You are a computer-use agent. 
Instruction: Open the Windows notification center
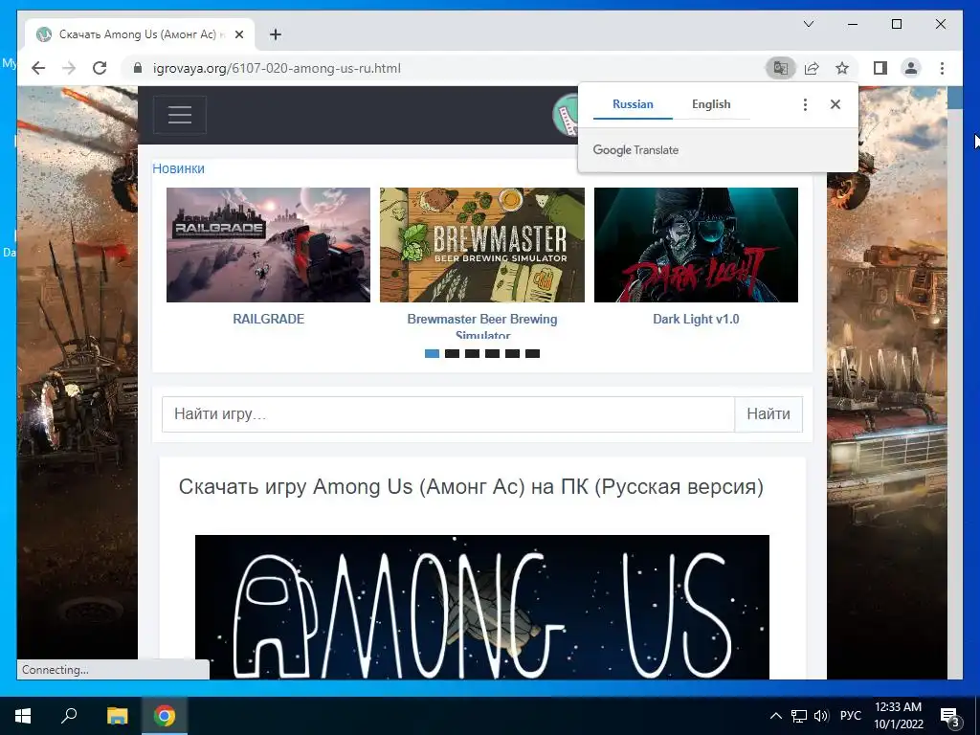coord(950,717)
